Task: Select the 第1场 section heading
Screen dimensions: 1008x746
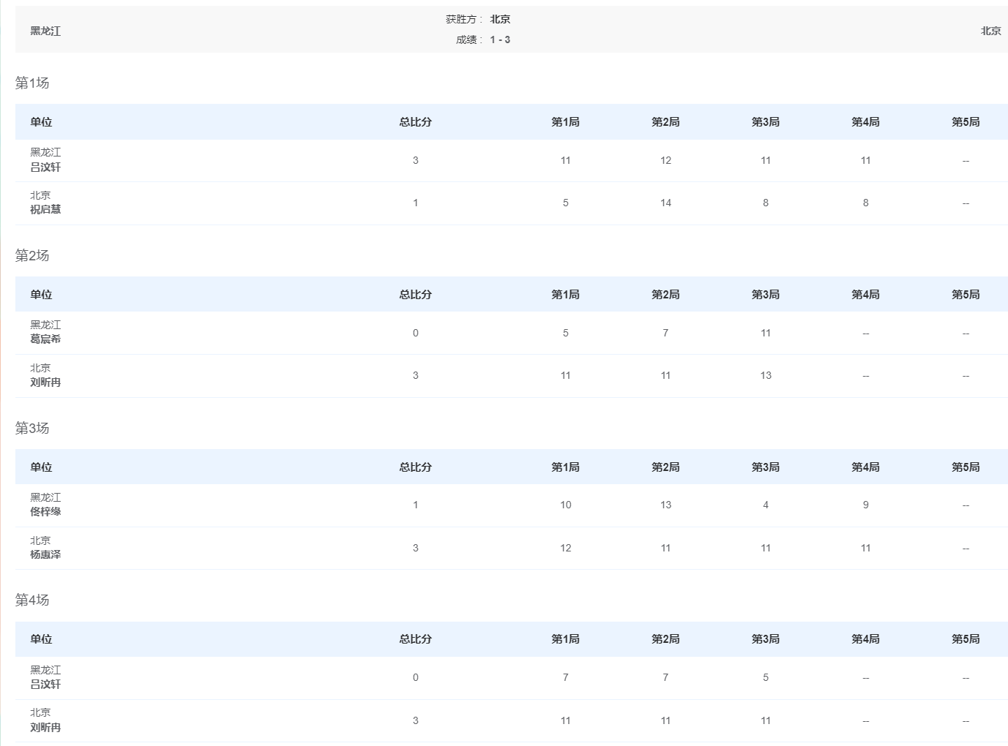Action: click(32, 83)
